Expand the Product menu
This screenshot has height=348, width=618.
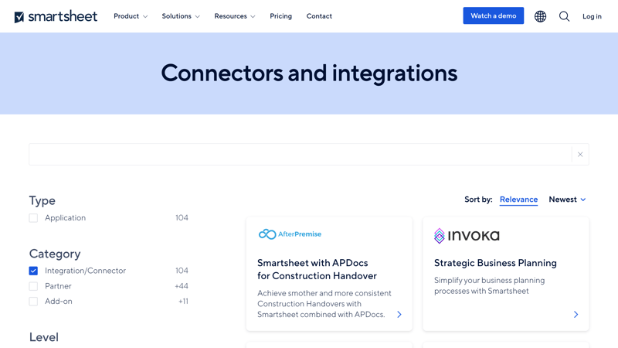click(131, 16)
